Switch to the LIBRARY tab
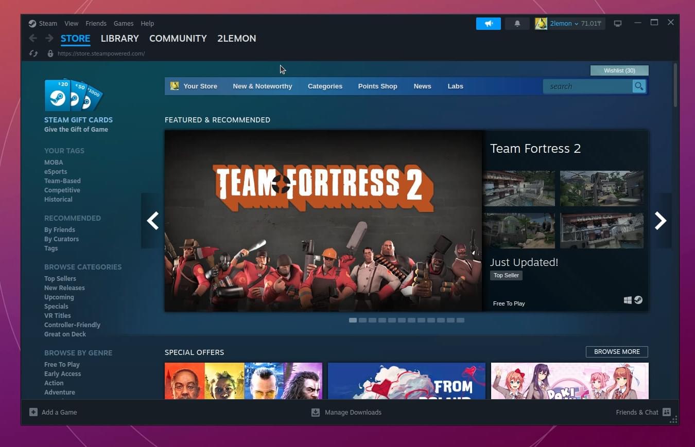This screenshot has height=447, width=695. tap(120, 39)
